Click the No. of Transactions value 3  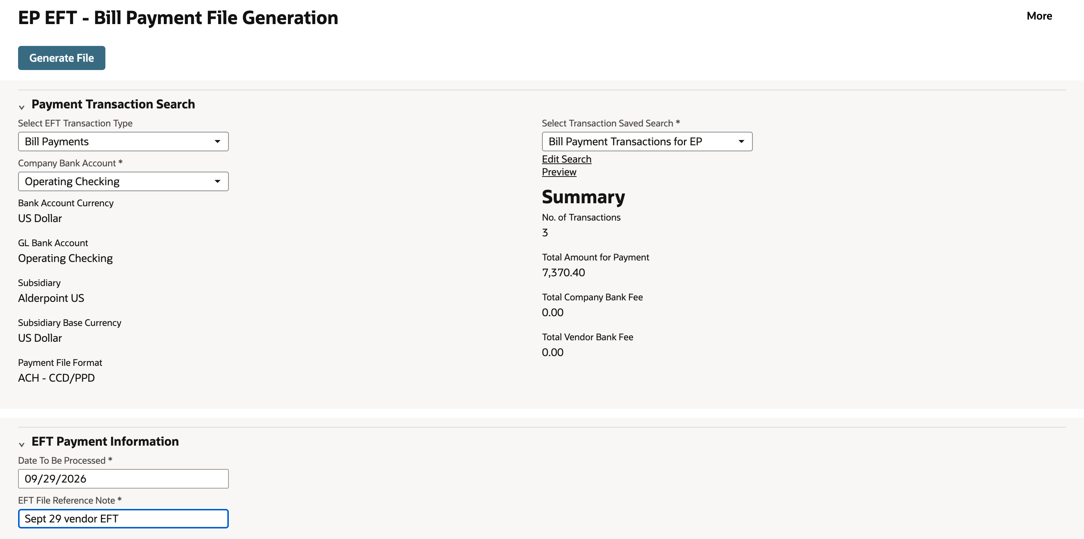(x=545, y=233)
